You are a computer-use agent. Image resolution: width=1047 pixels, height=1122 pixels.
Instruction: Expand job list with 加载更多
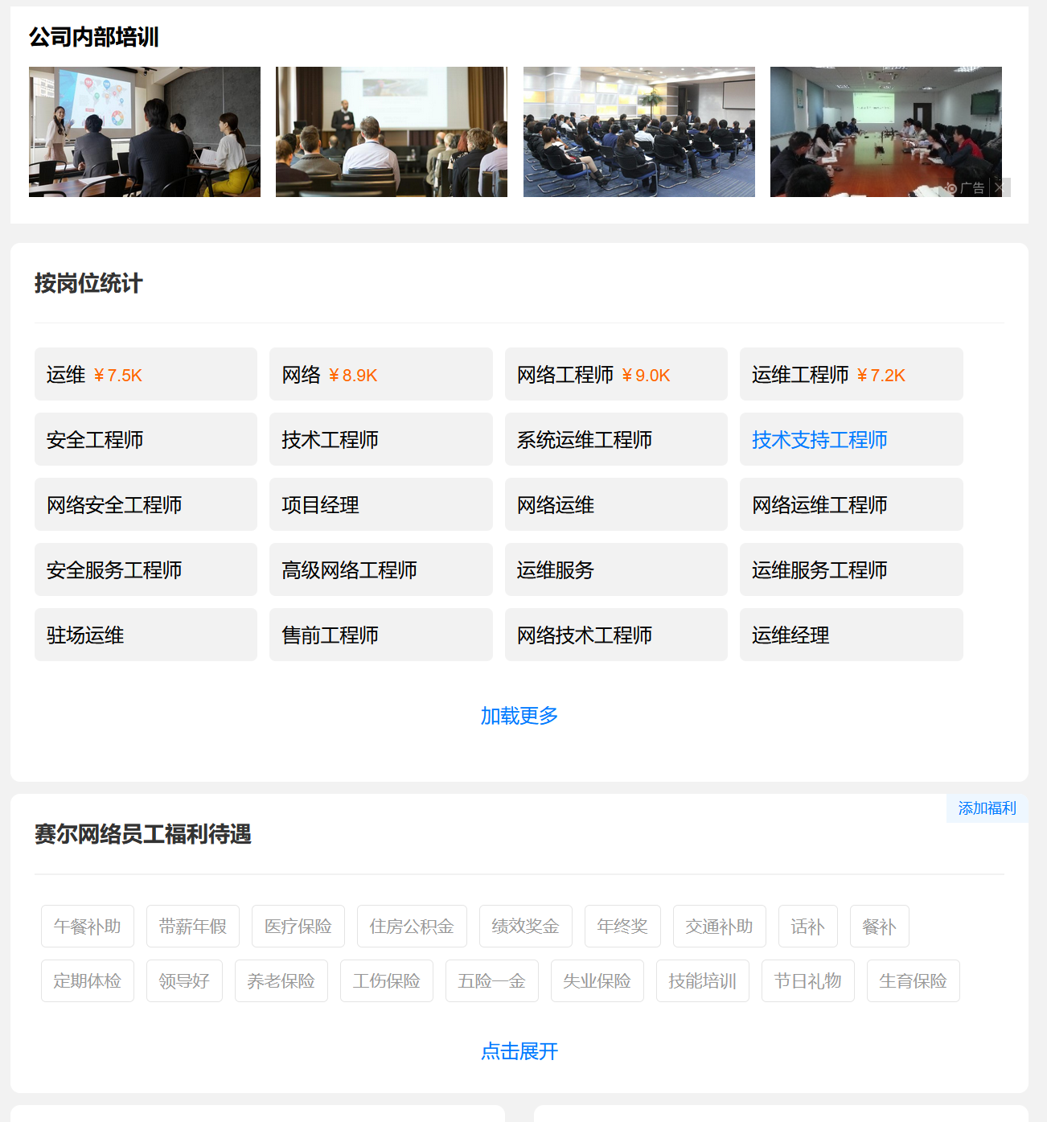[x=519, y=715]
